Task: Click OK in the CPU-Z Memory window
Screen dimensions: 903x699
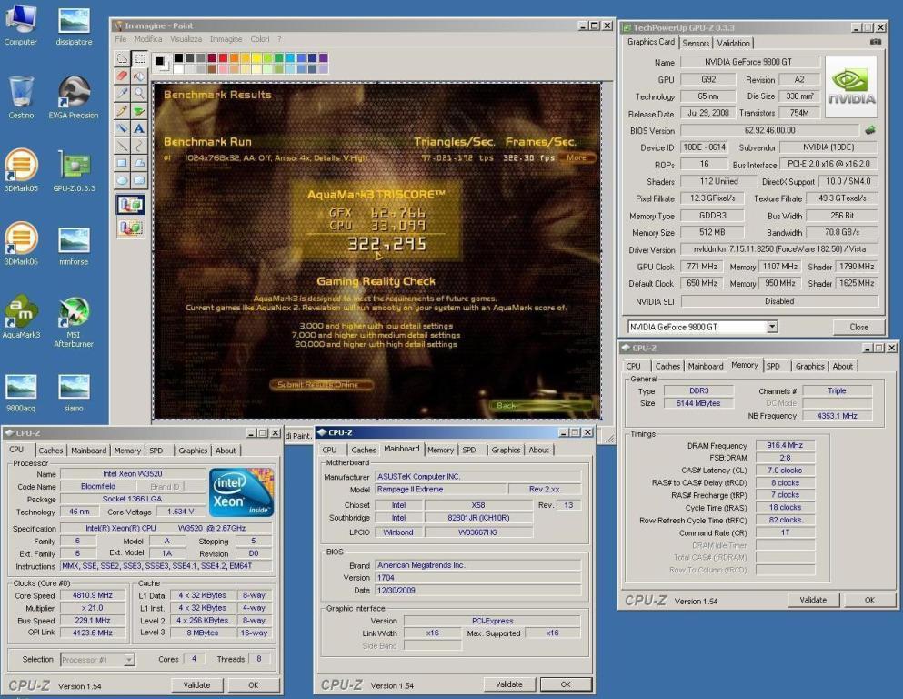Action: coord(869,600)
